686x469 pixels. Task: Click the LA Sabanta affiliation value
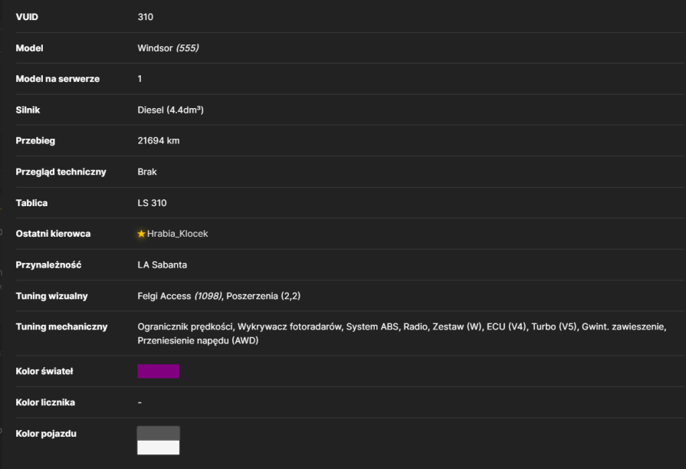click(x=162, y=264)
